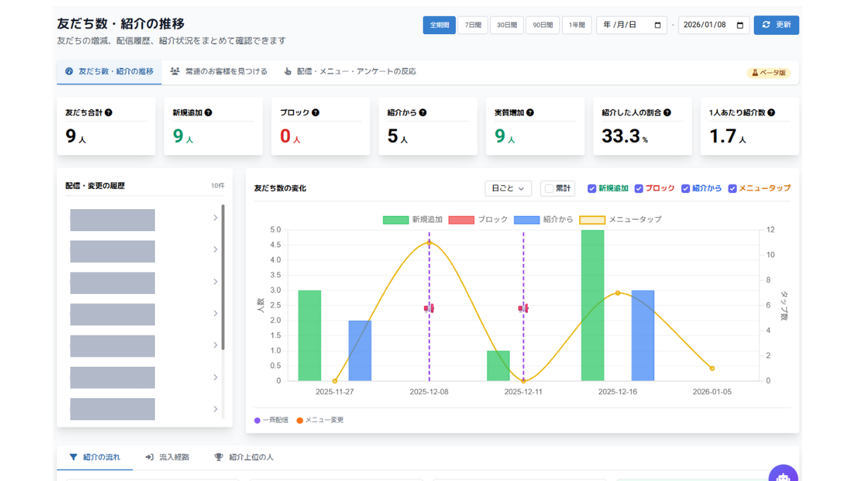Switch to 常連のお客様を見つける tab
The width and height of the screenshot is (855, 481).
(x=219, y=71)
